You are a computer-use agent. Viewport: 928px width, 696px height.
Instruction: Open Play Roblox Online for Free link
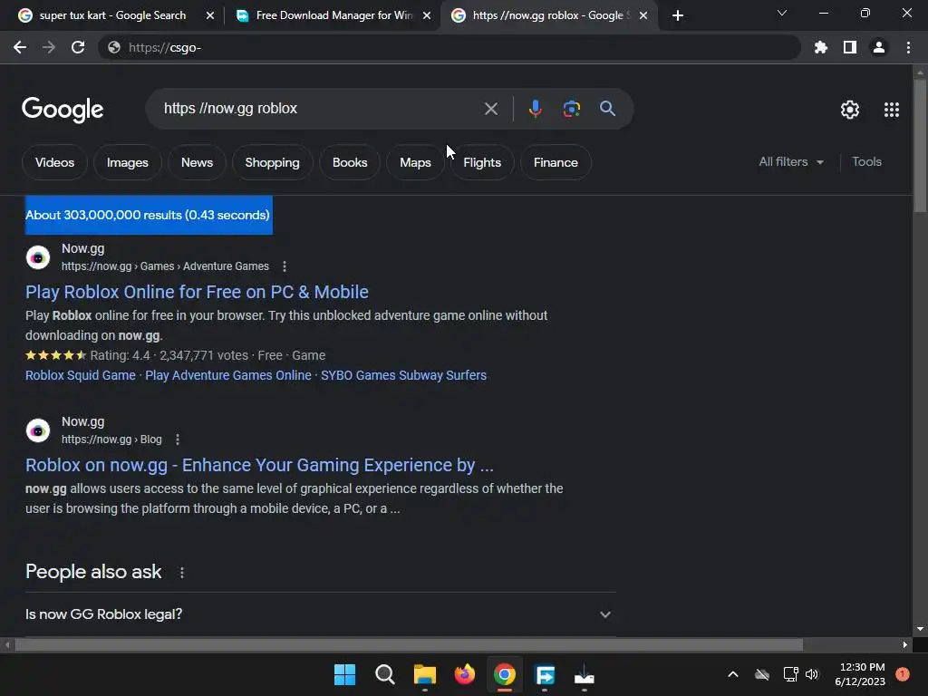197,292
